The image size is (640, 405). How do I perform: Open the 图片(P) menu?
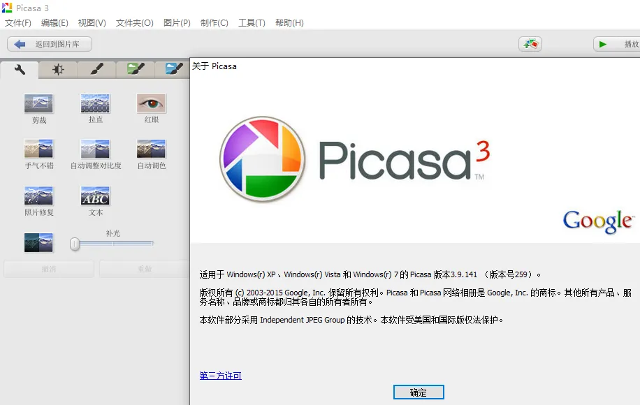tap(177, 23)
